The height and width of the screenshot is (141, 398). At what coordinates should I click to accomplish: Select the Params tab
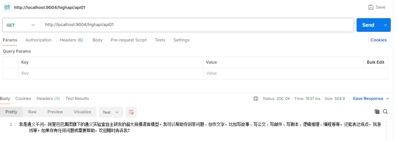10,40
